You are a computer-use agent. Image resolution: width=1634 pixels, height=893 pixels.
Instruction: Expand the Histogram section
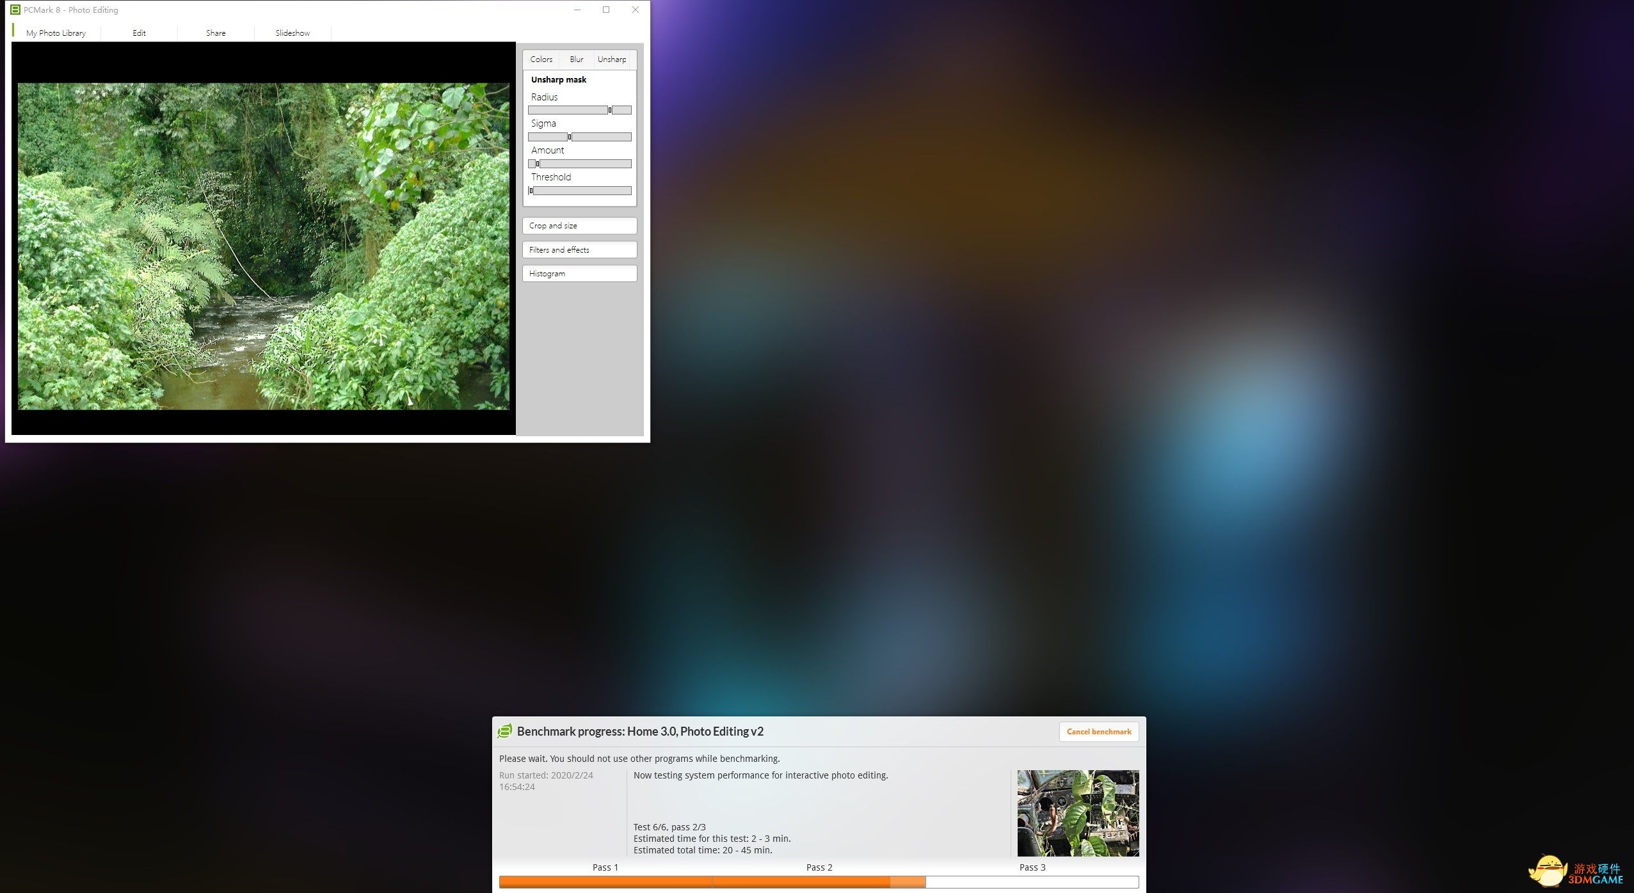pos(580,274)
